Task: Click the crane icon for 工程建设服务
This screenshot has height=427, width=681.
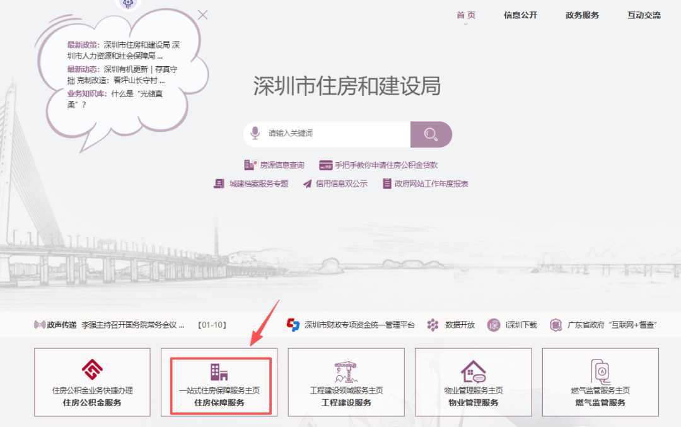Action: (x=346, y=372)
